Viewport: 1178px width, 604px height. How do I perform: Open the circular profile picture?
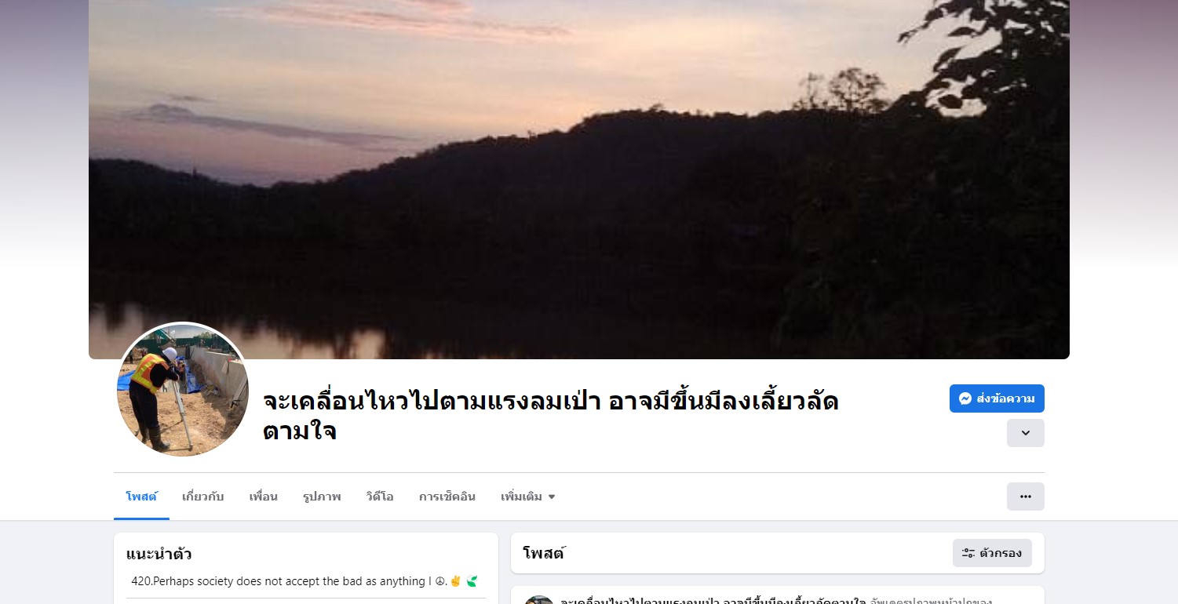(183, 390)
